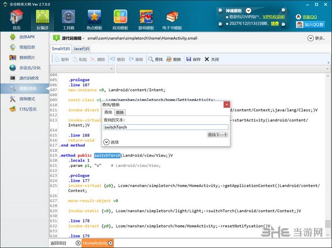Expand the 神魂颠倒 user dropdown arrow

pos(248,11)
